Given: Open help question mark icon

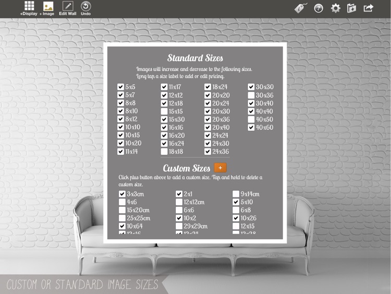Looking at the screenshot, I should click(x=319, y=8).
